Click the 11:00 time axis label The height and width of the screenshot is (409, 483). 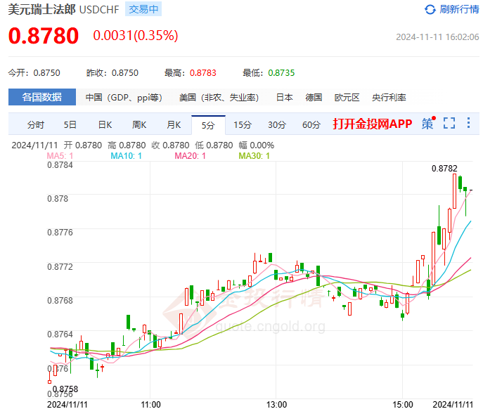point(150,404)
